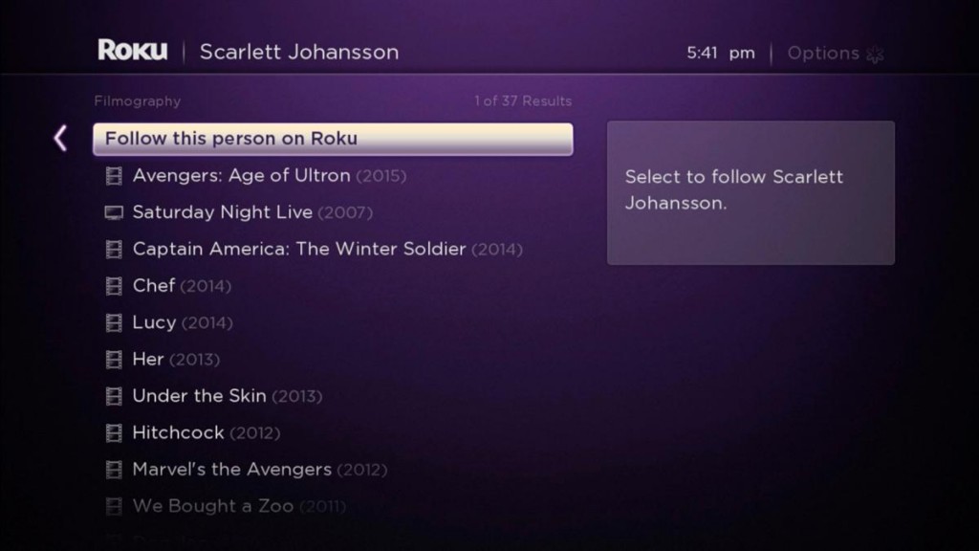The width and height of the screenshot is (979, 551).
Task: Click the Roku logo
Action: [132, 52]
